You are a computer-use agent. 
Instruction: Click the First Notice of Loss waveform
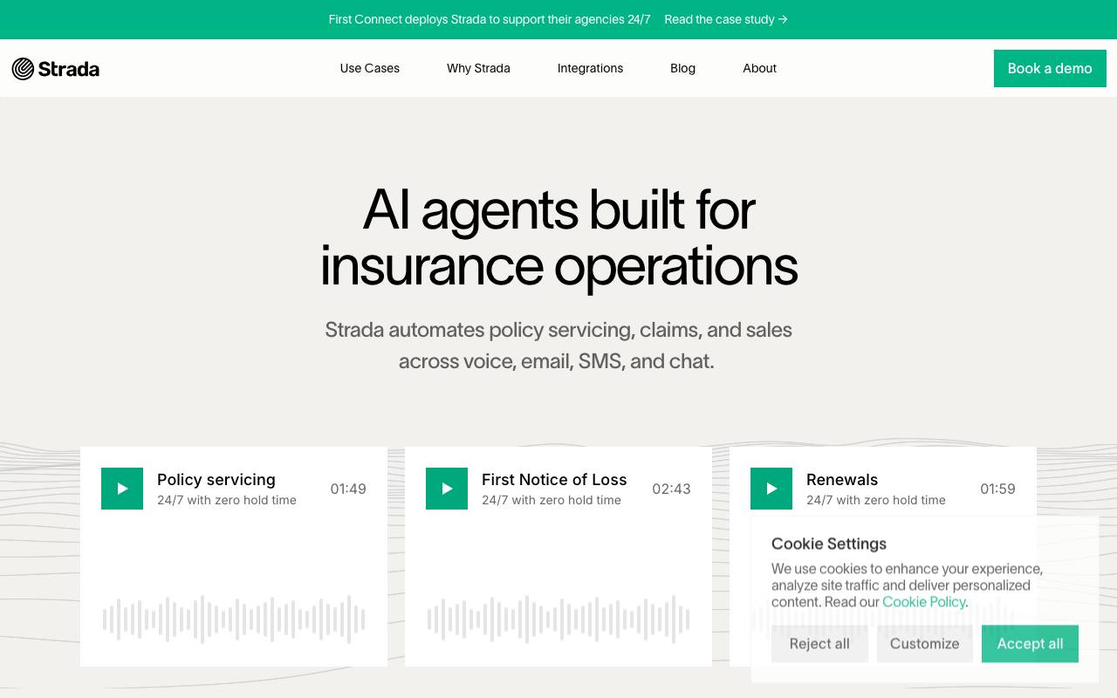coord(558,619)
